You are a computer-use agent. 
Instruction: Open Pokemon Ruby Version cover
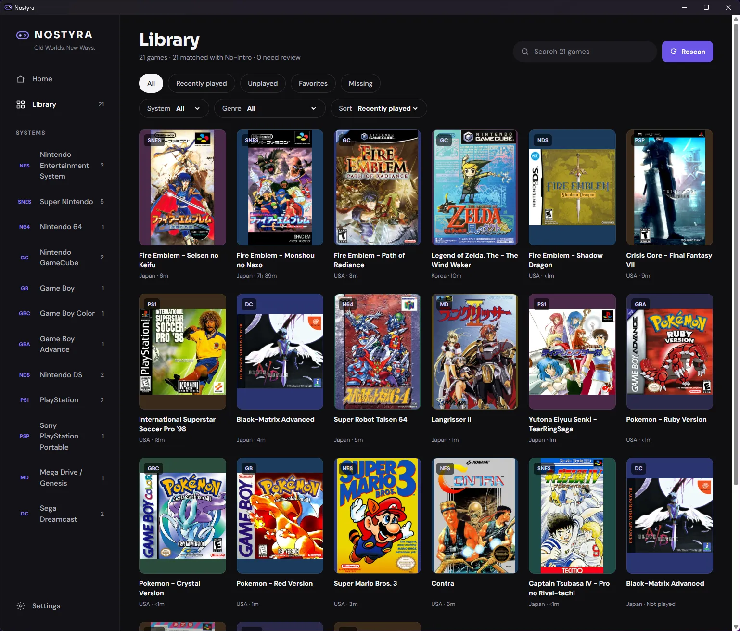(669, 351)
